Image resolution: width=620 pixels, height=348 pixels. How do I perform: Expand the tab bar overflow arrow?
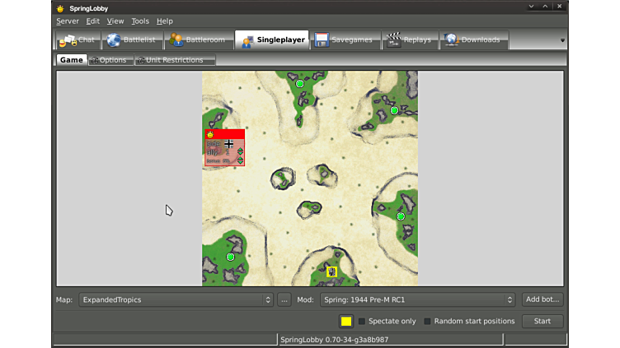[x=562, y=40]
